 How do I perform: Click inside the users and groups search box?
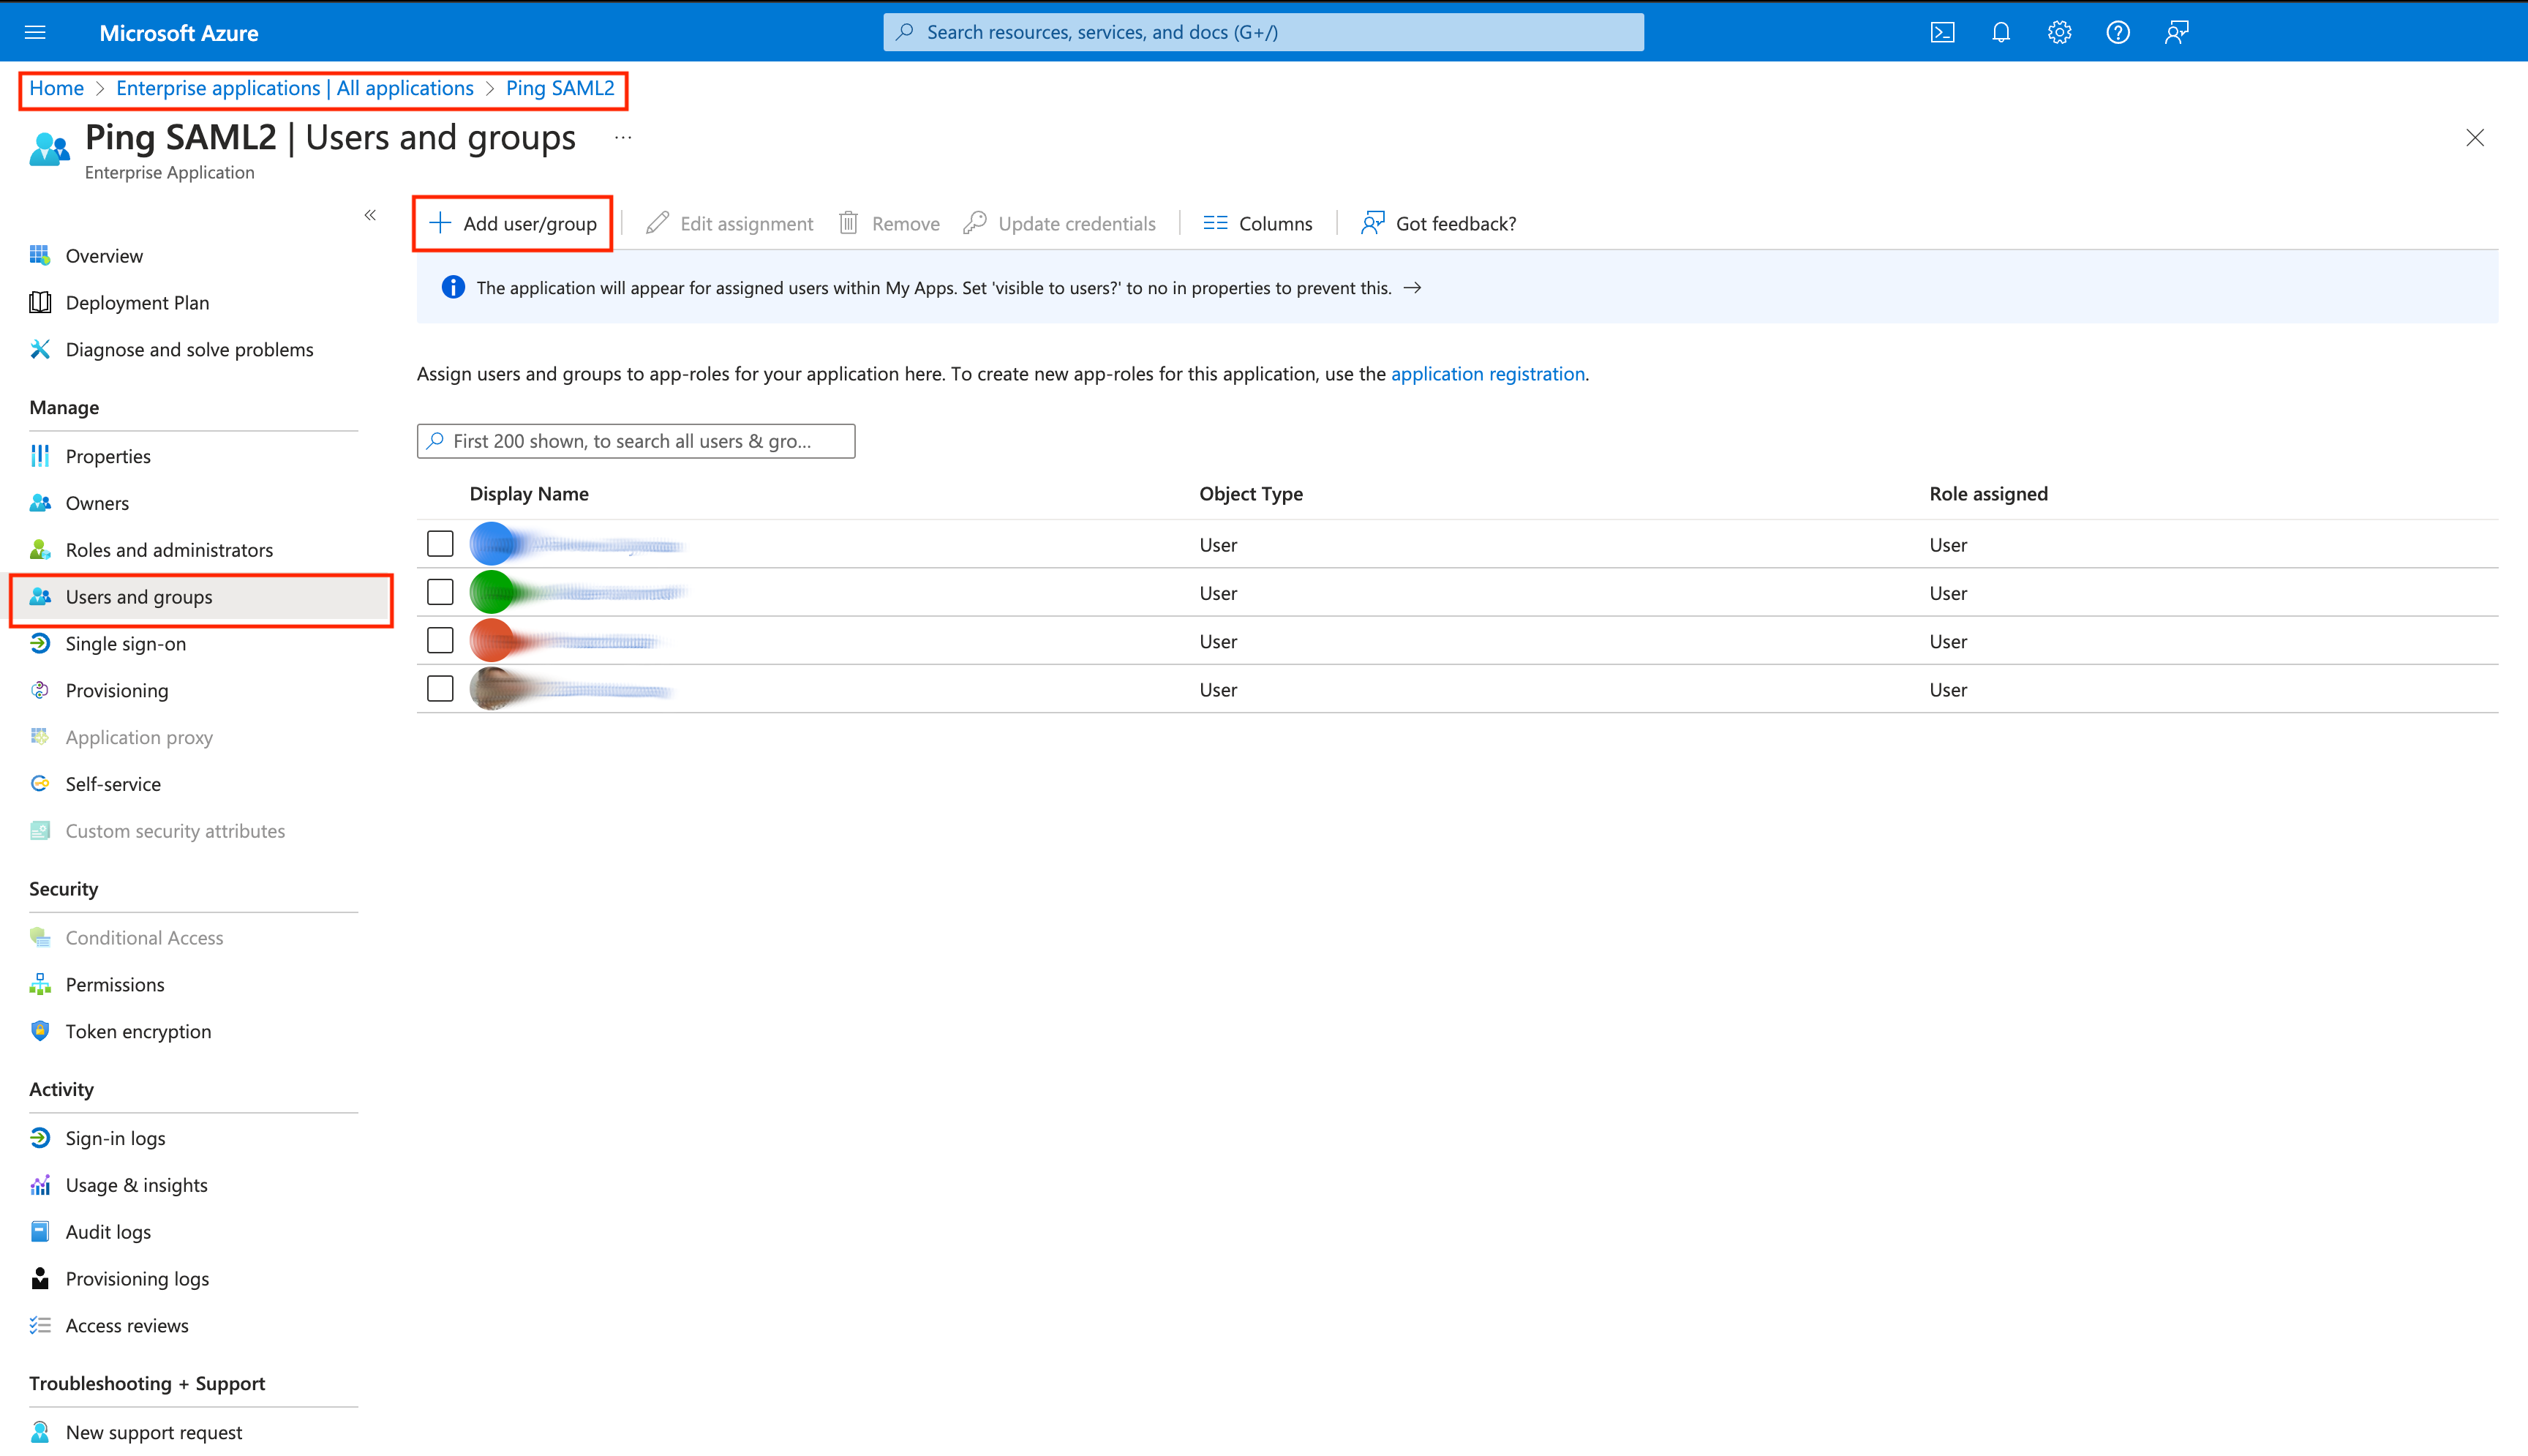(x=635, y=440)
